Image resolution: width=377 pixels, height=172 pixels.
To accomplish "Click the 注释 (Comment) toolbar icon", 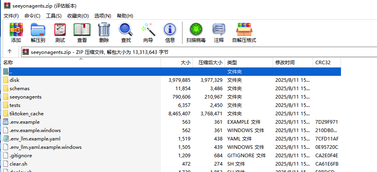I will [x=219, y=30].
